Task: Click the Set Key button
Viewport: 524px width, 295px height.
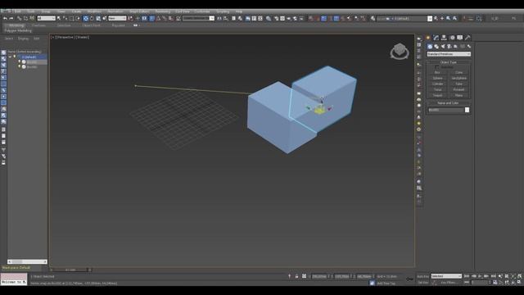Action: click(x=422, y=282)
